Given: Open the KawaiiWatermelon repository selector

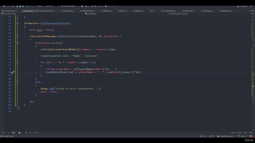Looking at the screenshot, I should [226, 136].
